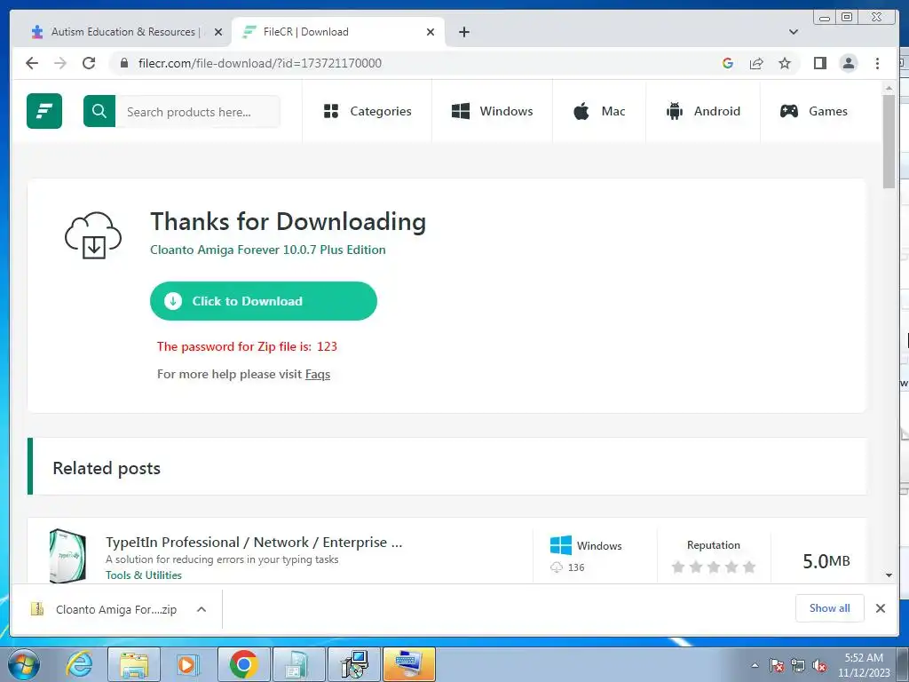Close the downloads bar
The height and width of the screenshot is (682, 909).
tap(880, 607)
